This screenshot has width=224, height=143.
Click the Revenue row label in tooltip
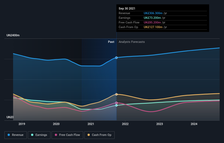124,13
